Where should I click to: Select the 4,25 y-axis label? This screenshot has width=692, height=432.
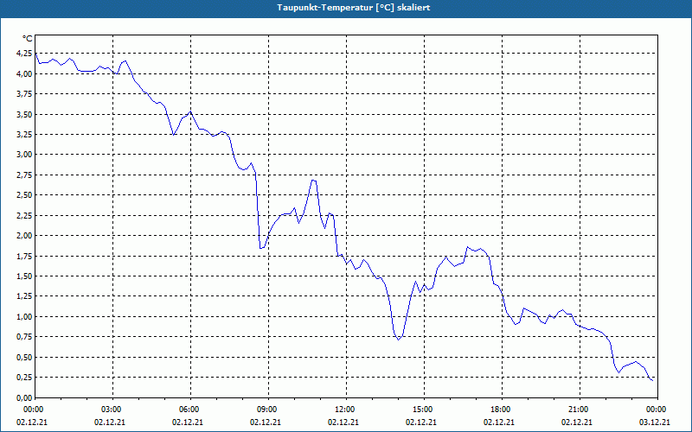click(x=24, y=54)
